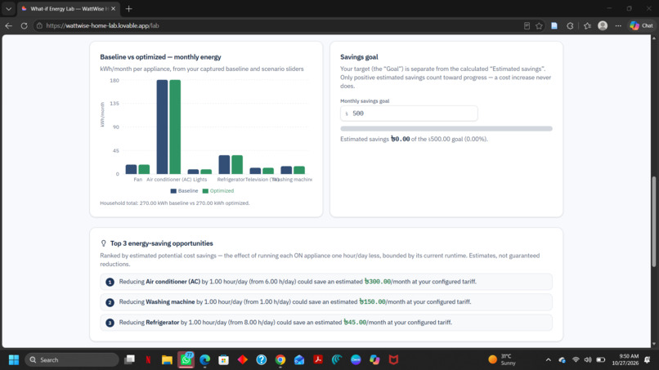Toggle Optimized series in chart legend
This screenshot has height=370, width=659.
pyautogui.click(x=217, y=190)
